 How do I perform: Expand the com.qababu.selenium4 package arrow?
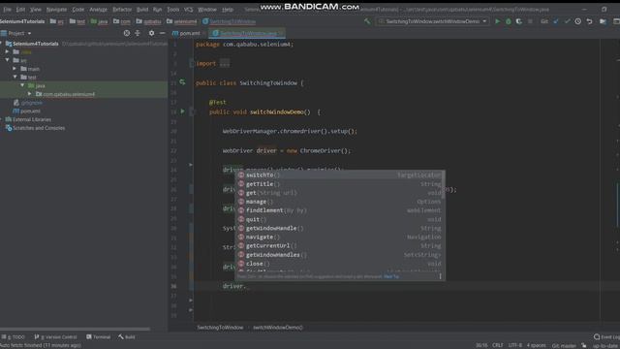[30, 94]
